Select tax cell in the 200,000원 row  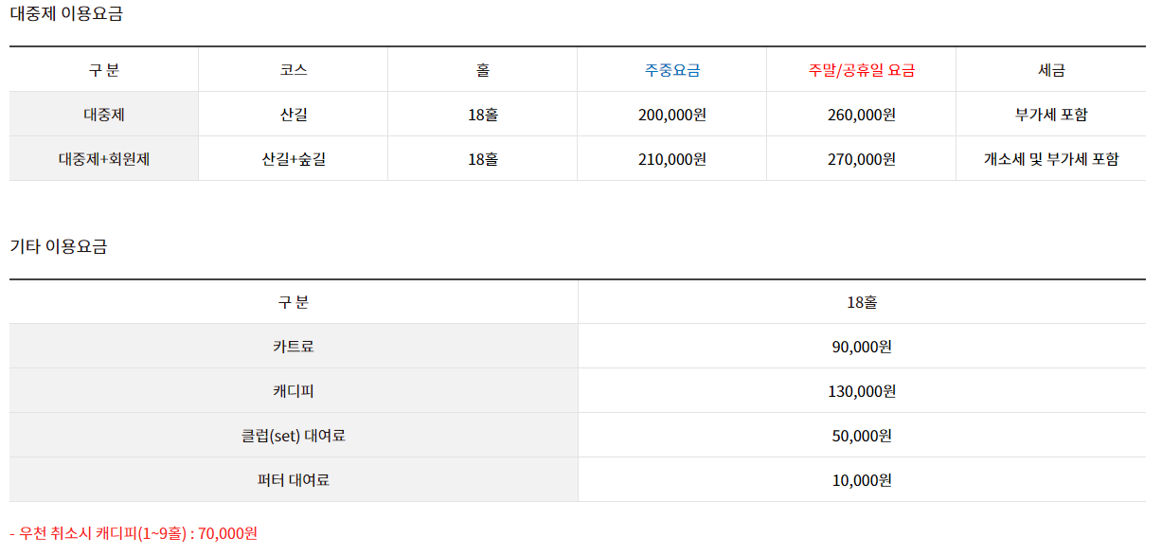point(1051,115)
